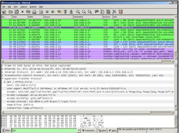Image resolution: width=179 pixels, height=133 pixels.
Task: Open the Edit menu
Action: coord(9,7)
